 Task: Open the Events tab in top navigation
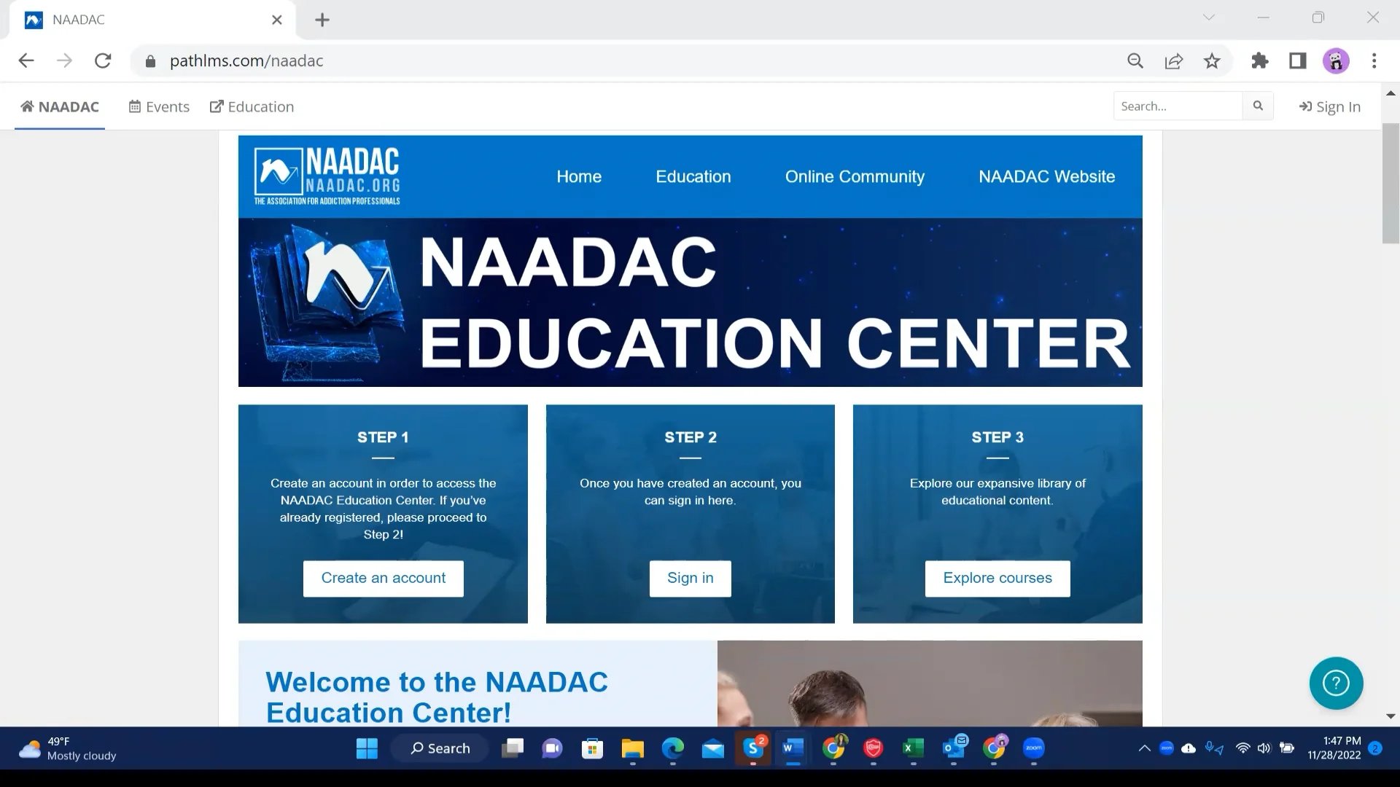[159, 107]
